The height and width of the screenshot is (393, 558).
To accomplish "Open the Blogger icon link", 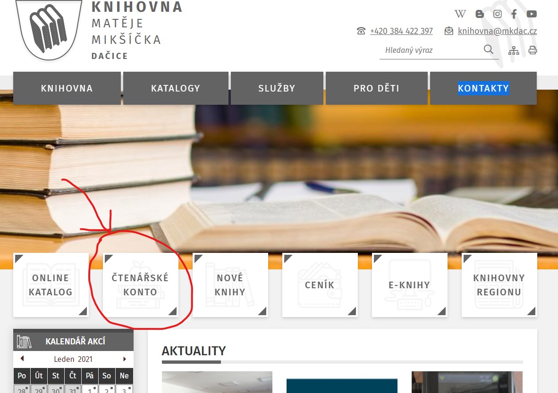I will tap(480, 14).
